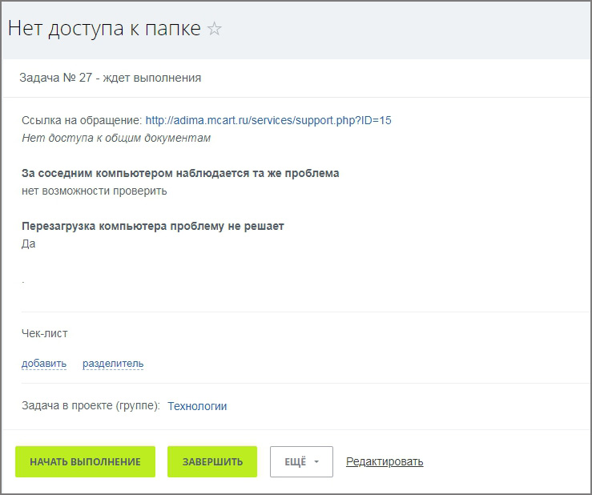
Task: Click "Редактировать" to edit the task
Action: (385, 461)
